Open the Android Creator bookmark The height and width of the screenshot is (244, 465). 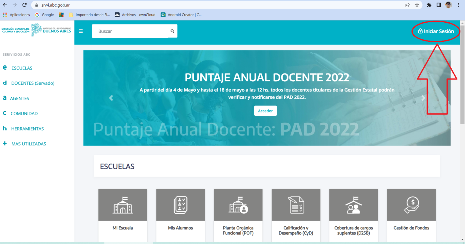[x=181, y=15]
